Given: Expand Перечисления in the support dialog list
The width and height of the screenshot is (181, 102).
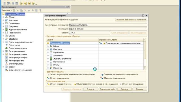Looking at the screenshot, I should coord(48,62).
